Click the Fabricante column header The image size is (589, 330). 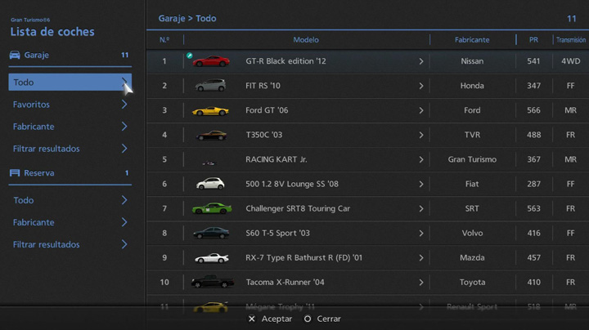click(472, 39)
